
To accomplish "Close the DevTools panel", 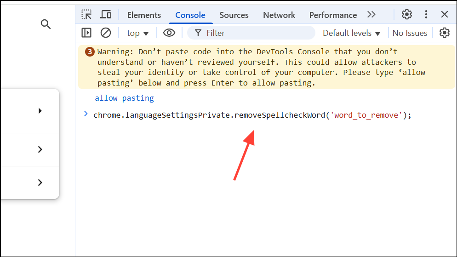I will (x=445, y=14).
